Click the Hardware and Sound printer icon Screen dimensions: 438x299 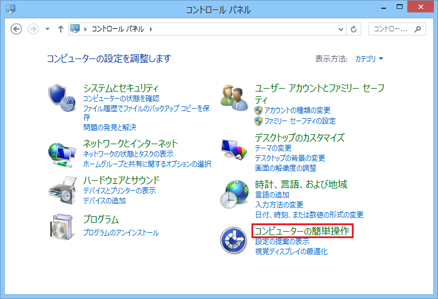coord(62,190)
